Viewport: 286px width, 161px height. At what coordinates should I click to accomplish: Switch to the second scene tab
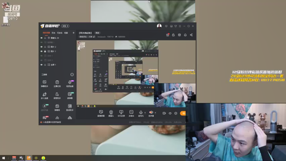[53, 33]
